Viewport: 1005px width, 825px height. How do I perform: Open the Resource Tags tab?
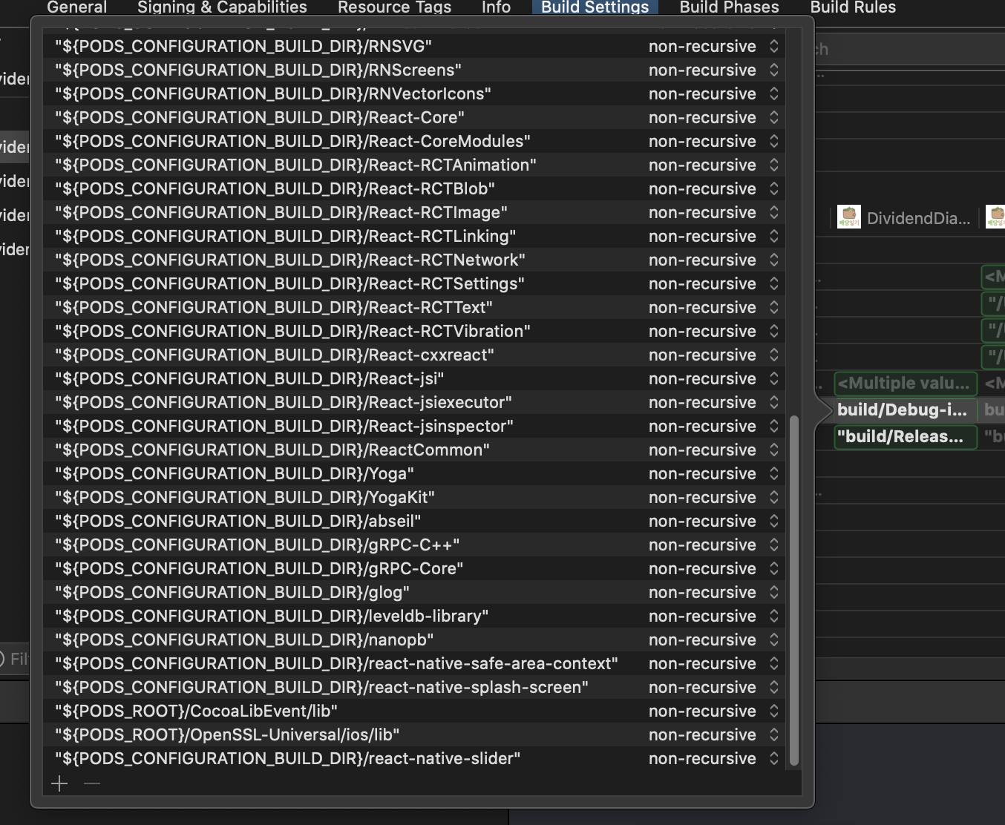(x=394, y=7)
